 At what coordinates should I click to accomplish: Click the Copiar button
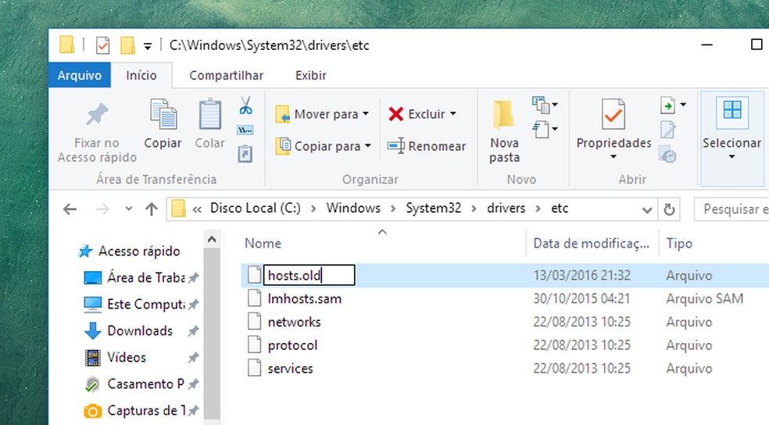pyautogui.click(x=163, y=124)
